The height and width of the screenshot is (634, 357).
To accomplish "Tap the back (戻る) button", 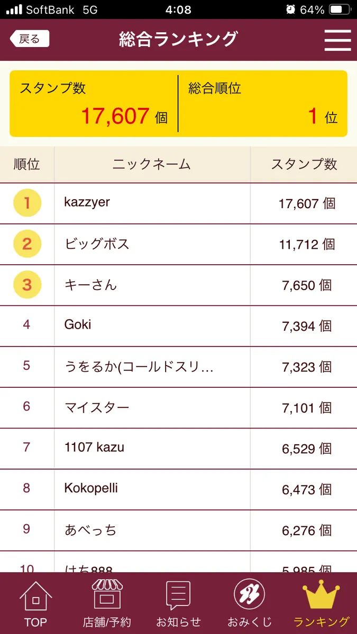I will pos(30,39).
